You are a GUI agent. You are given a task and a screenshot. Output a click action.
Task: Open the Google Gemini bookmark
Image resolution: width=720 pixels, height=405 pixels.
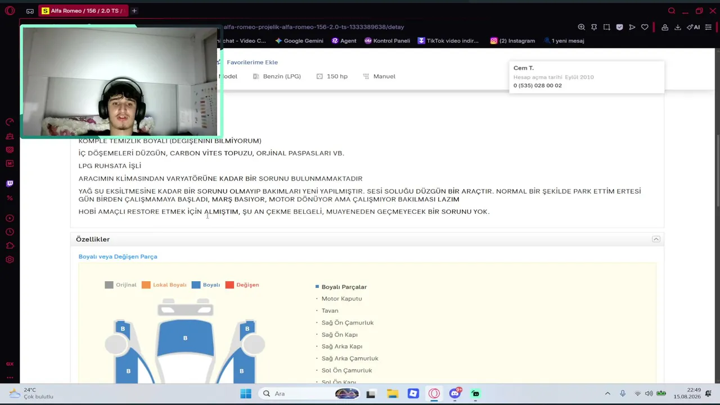point(299,40)
